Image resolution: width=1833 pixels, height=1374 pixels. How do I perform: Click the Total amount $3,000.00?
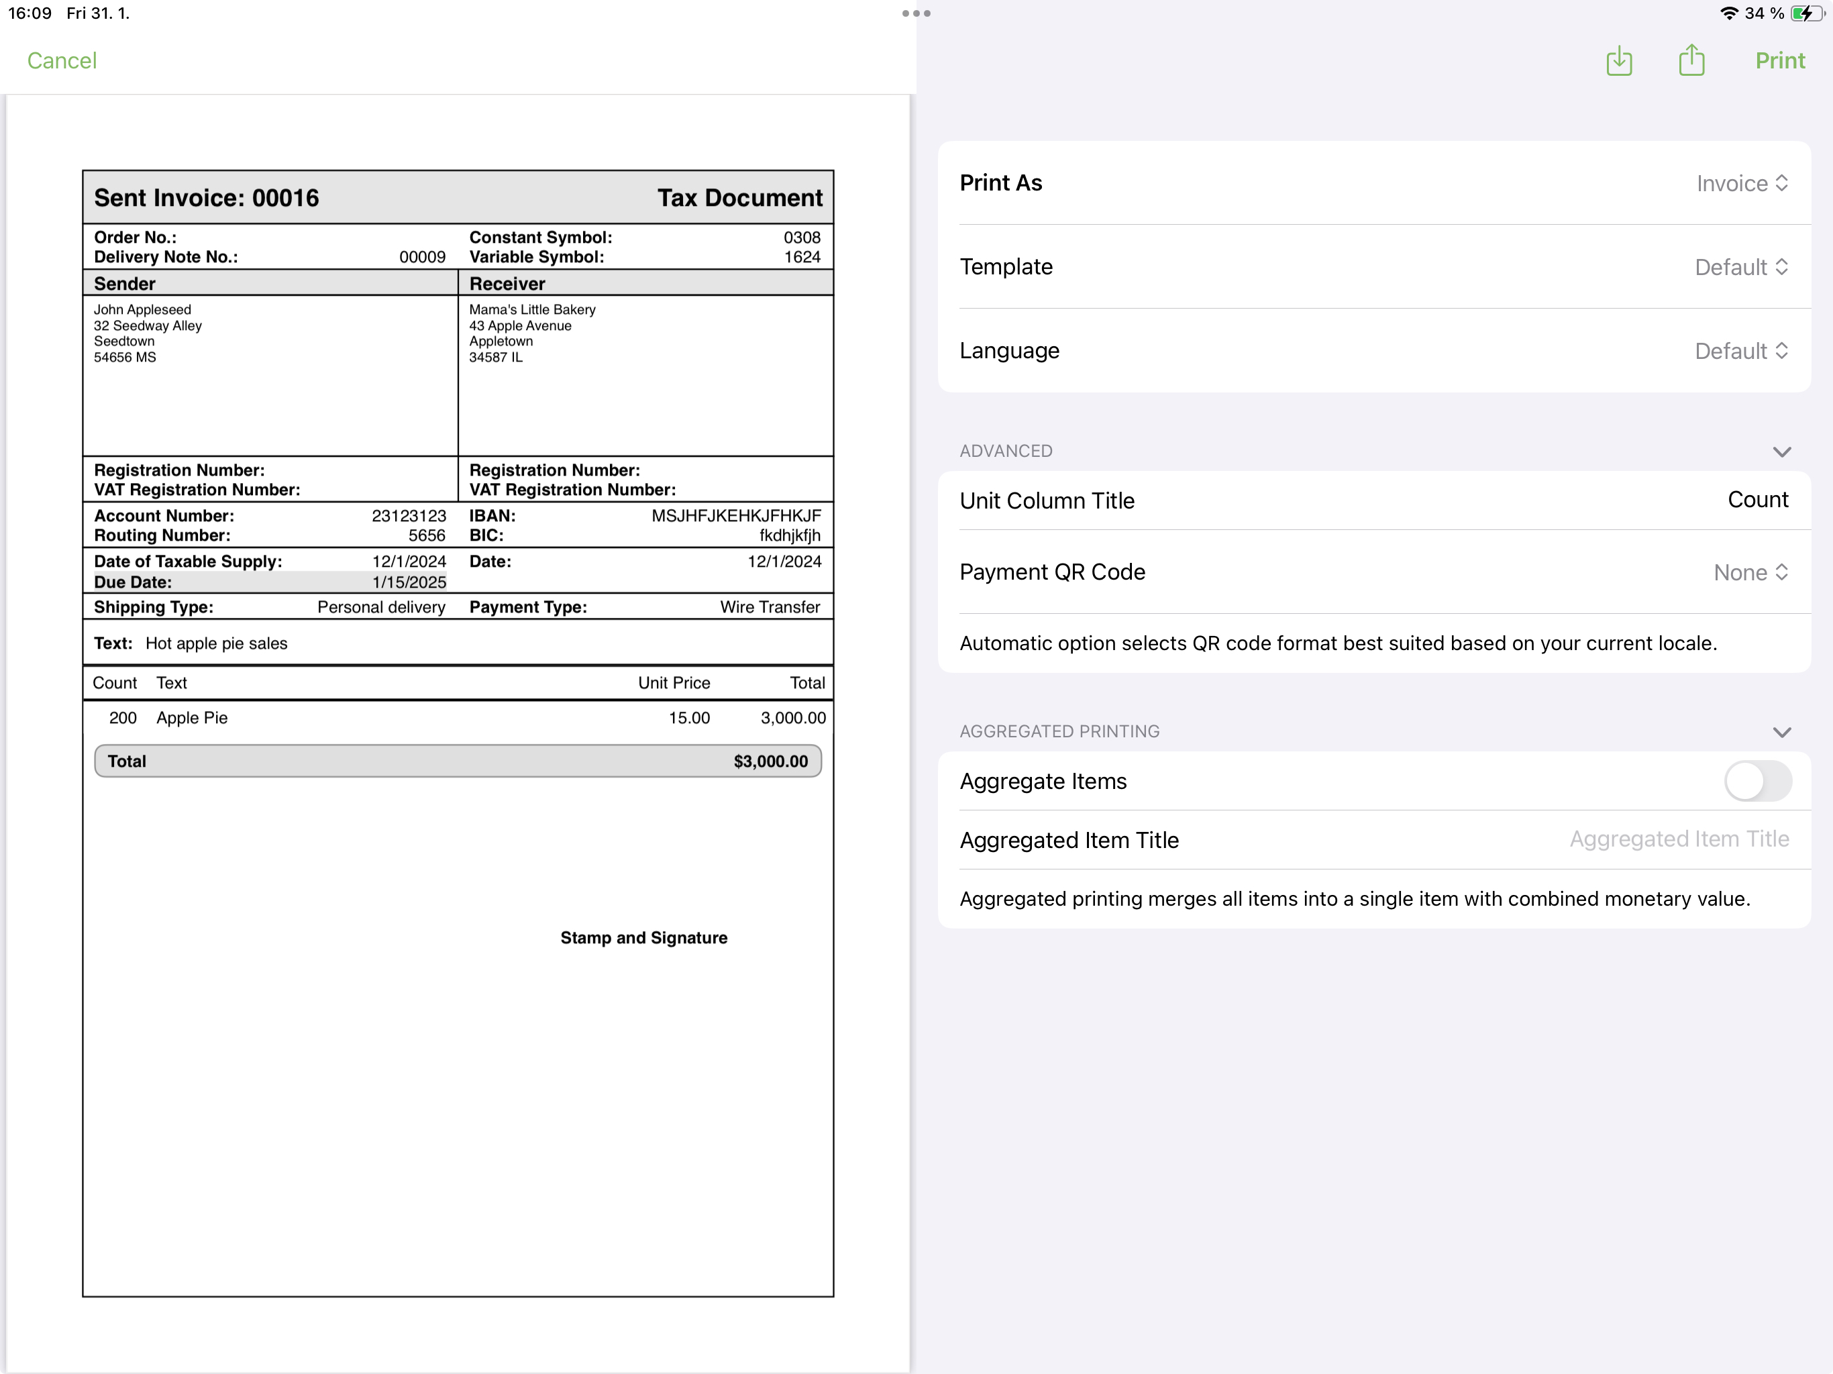pos(771,761)
